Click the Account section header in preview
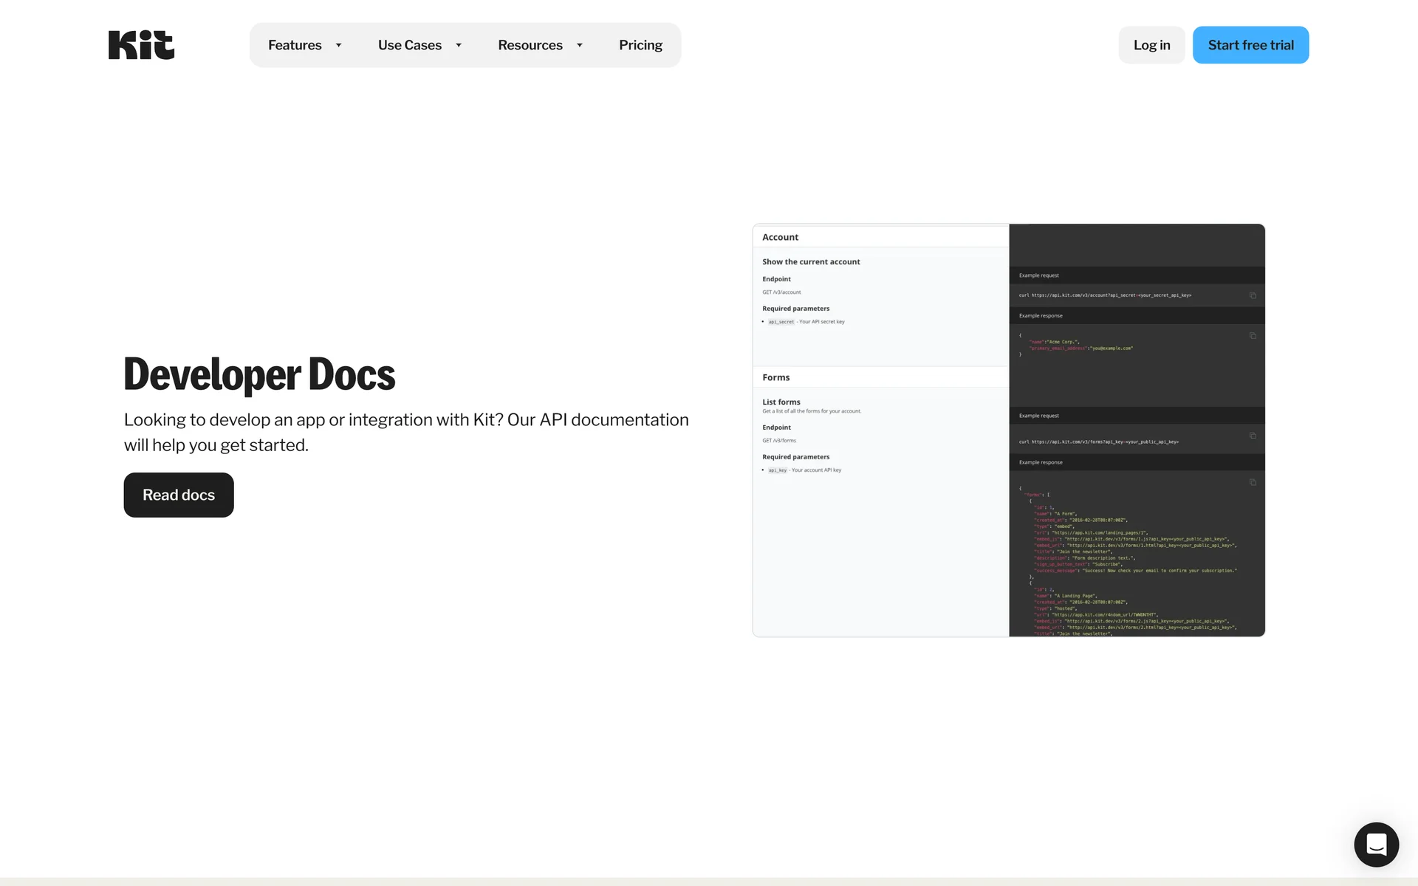The image size is (1418, 886). 780,237
